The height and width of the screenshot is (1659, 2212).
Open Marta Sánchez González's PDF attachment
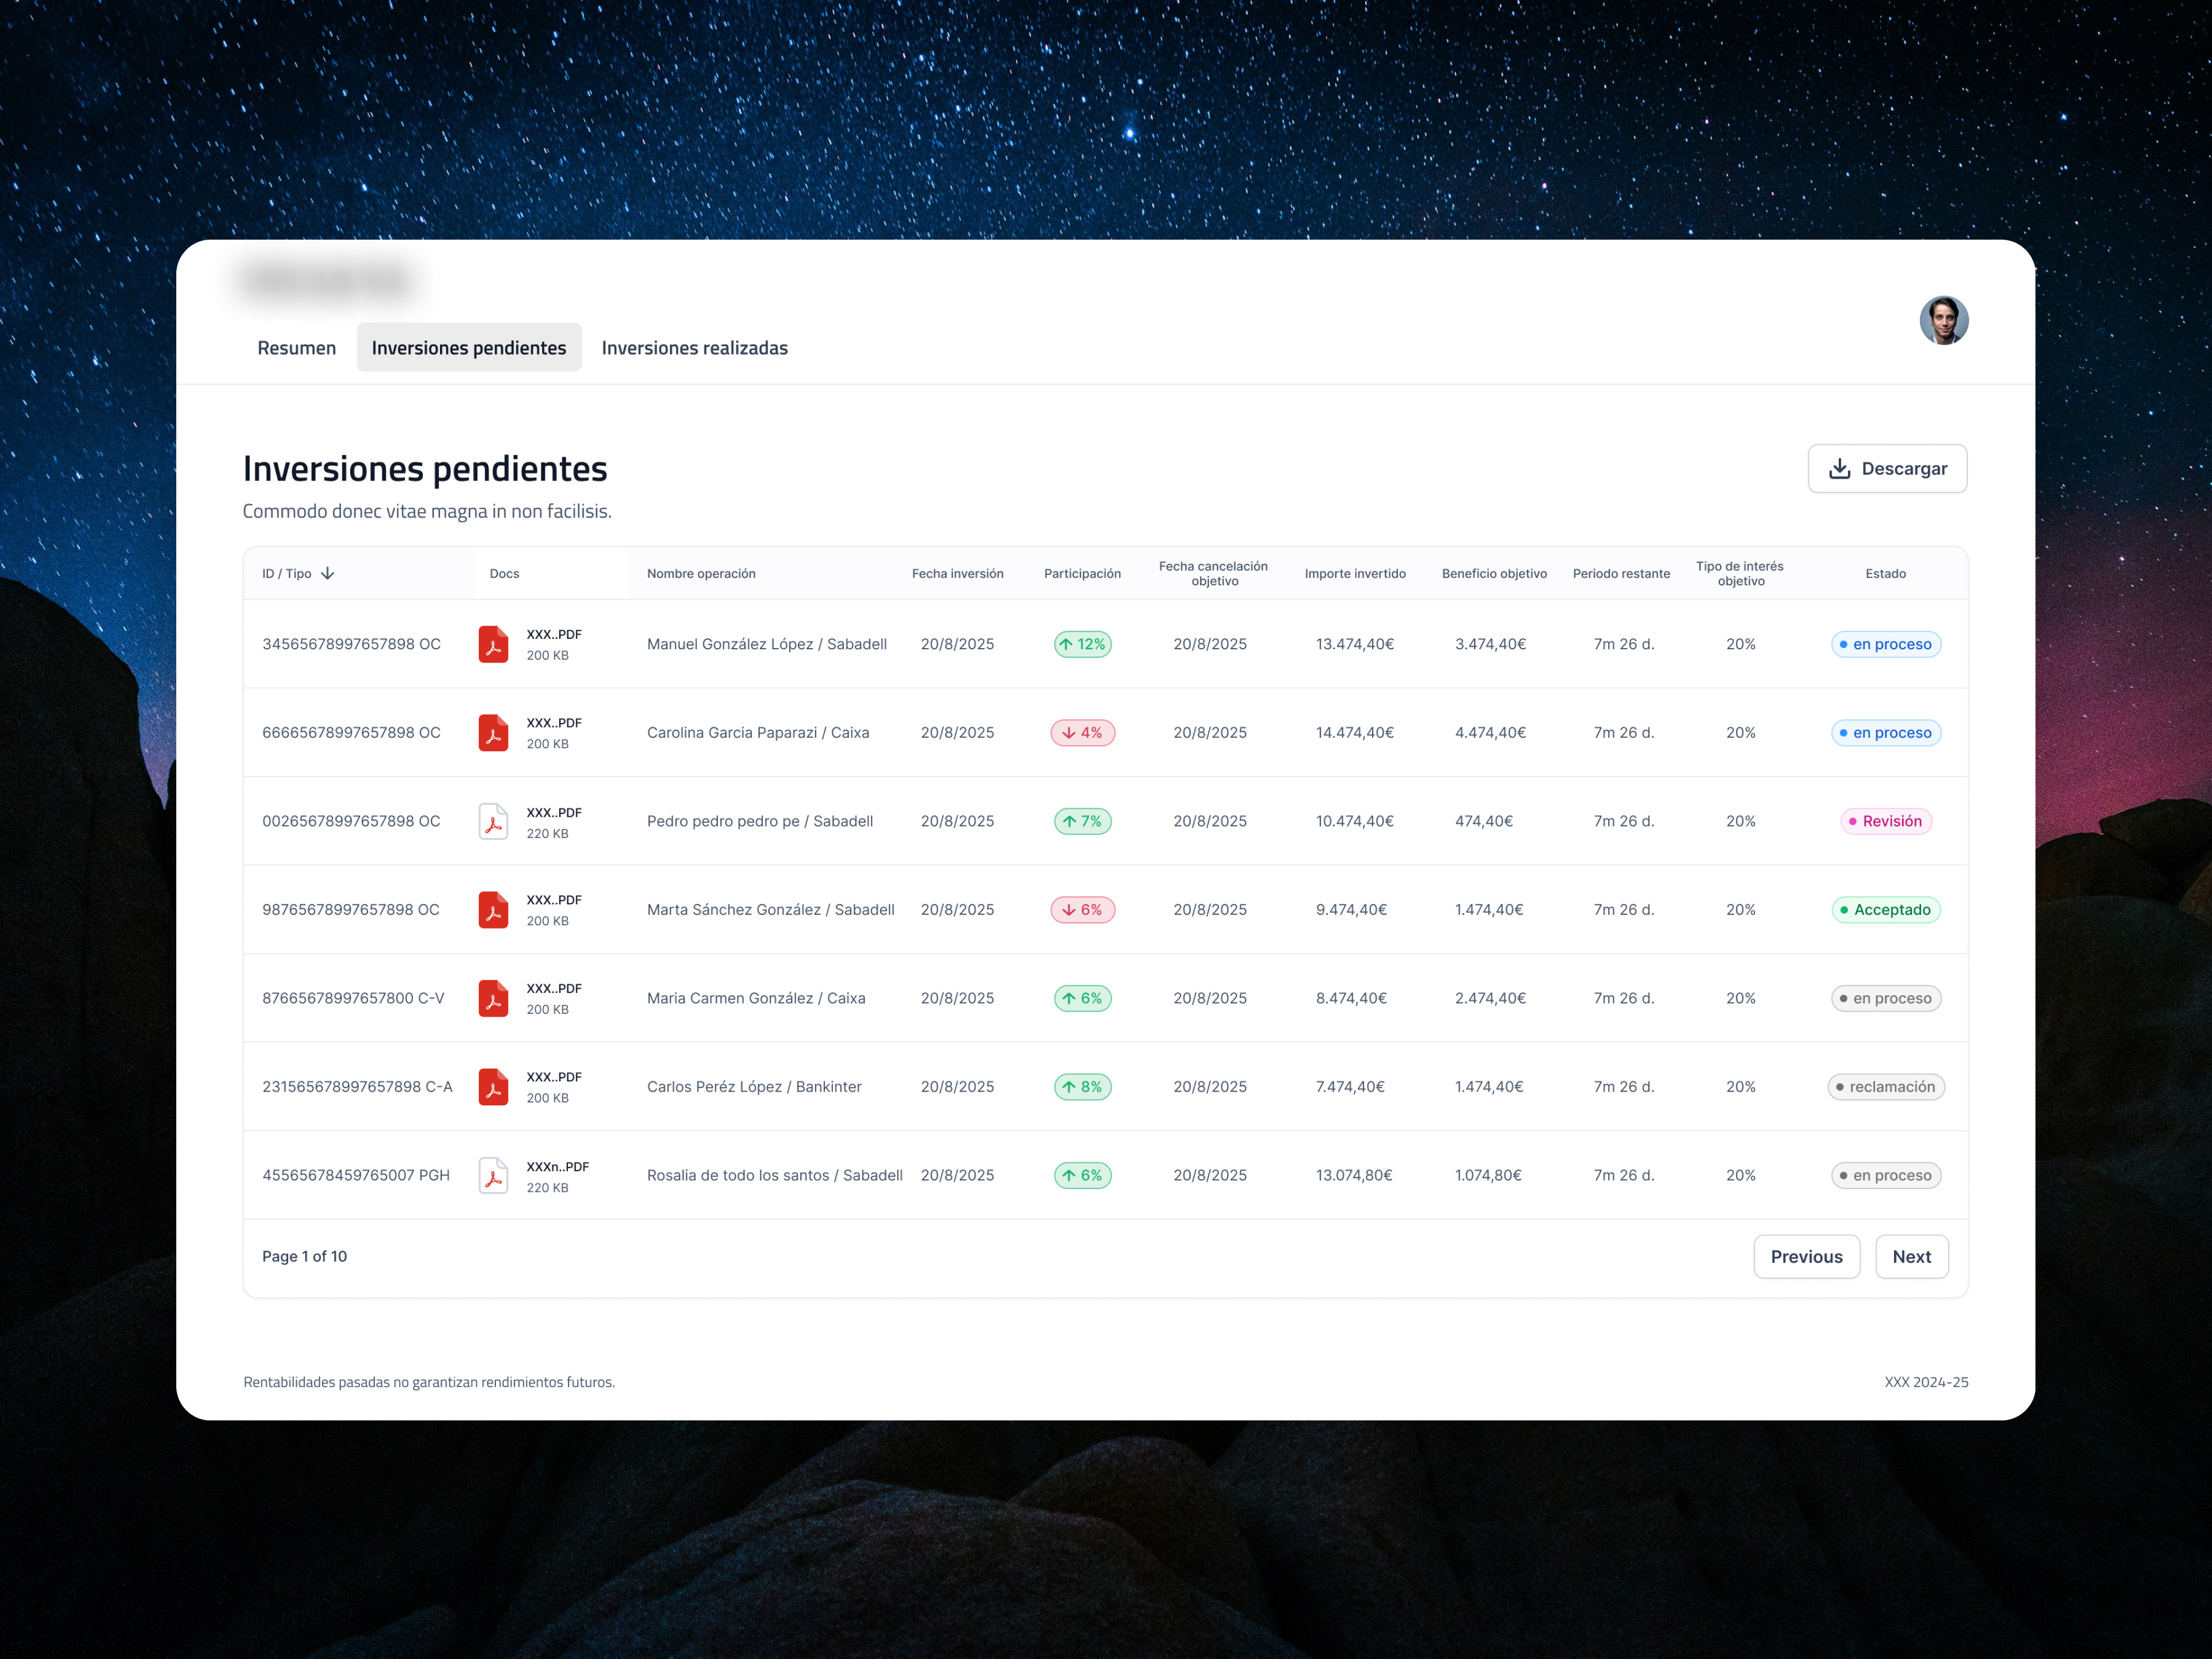tap(494, 909)
